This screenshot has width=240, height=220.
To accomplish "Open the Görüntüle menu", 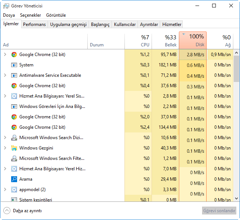I will 56,15.
